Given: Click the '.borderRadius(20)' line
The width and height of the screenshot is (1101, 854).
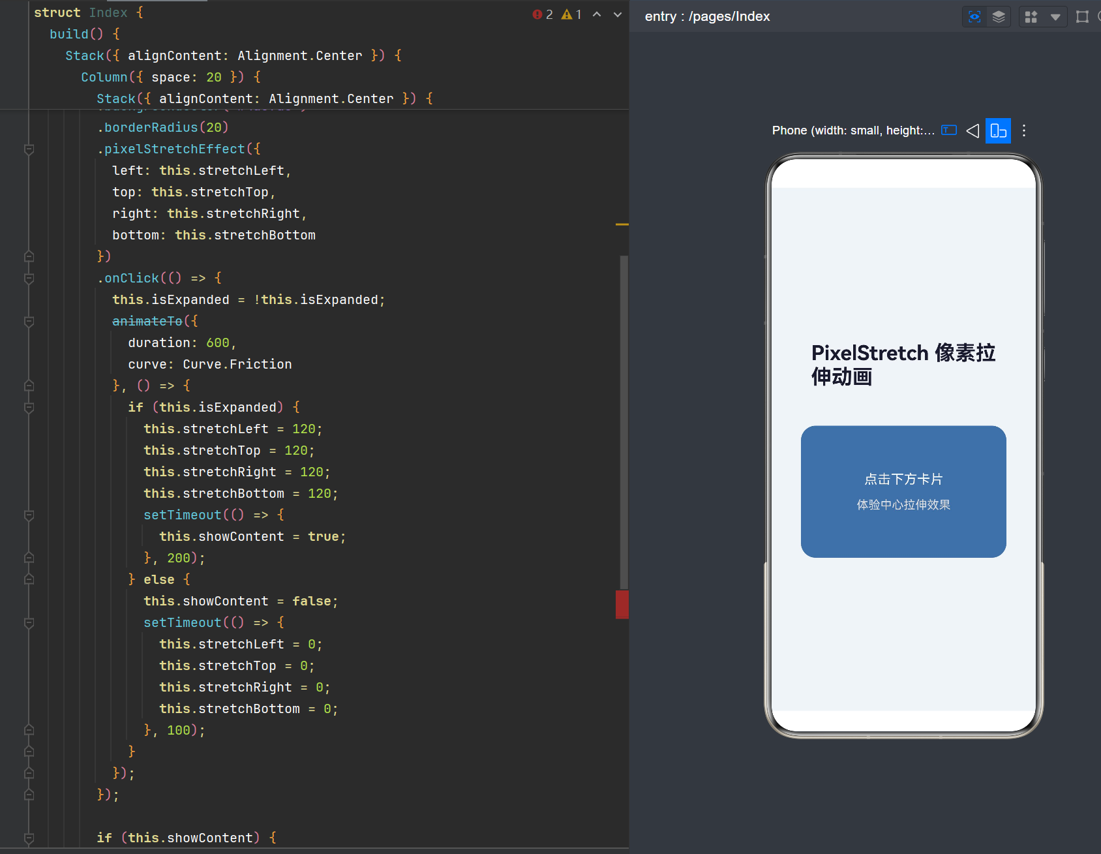Looking at the screenshot, I should click(163, 127).
